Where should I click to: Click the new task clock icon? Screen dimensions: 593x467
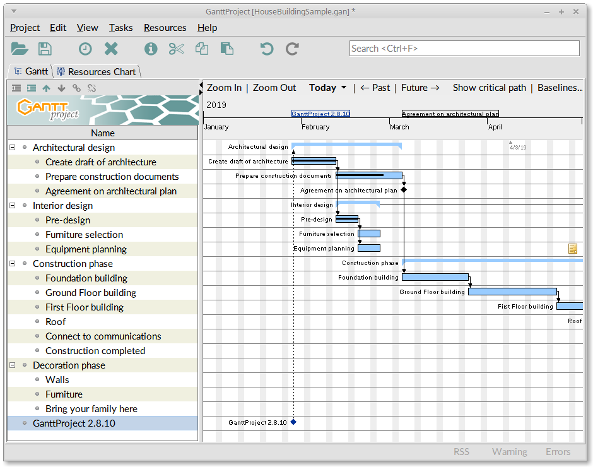(85, 49)
